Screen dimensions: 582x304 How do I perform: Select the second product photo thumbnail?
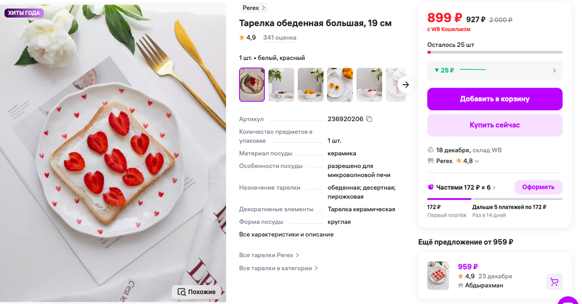pyautogui.click(x=281, y=84)
